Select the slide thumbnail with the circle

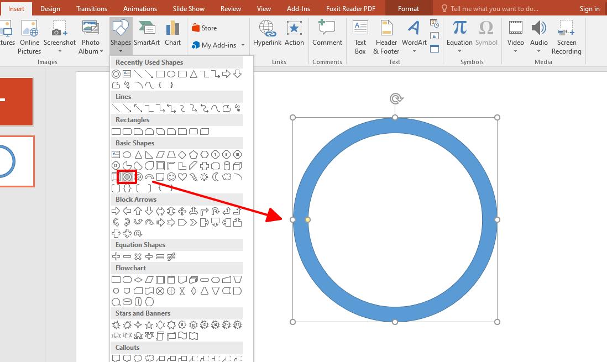point(18,161)
